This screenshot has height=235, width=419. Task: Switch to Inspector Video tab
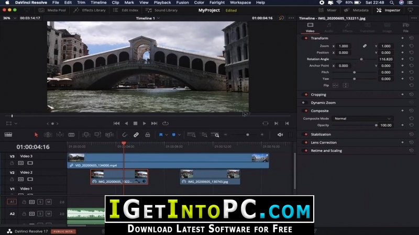(x=310, y=28)
